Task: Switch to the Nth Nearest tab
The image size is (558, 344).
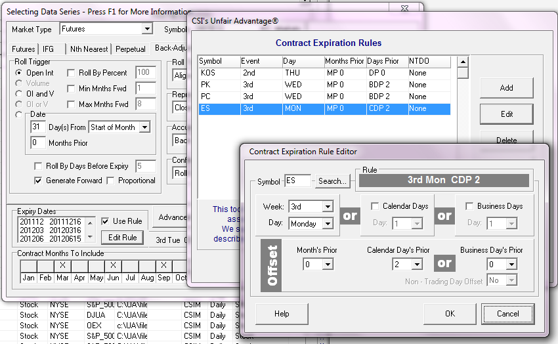Action: 89,49
